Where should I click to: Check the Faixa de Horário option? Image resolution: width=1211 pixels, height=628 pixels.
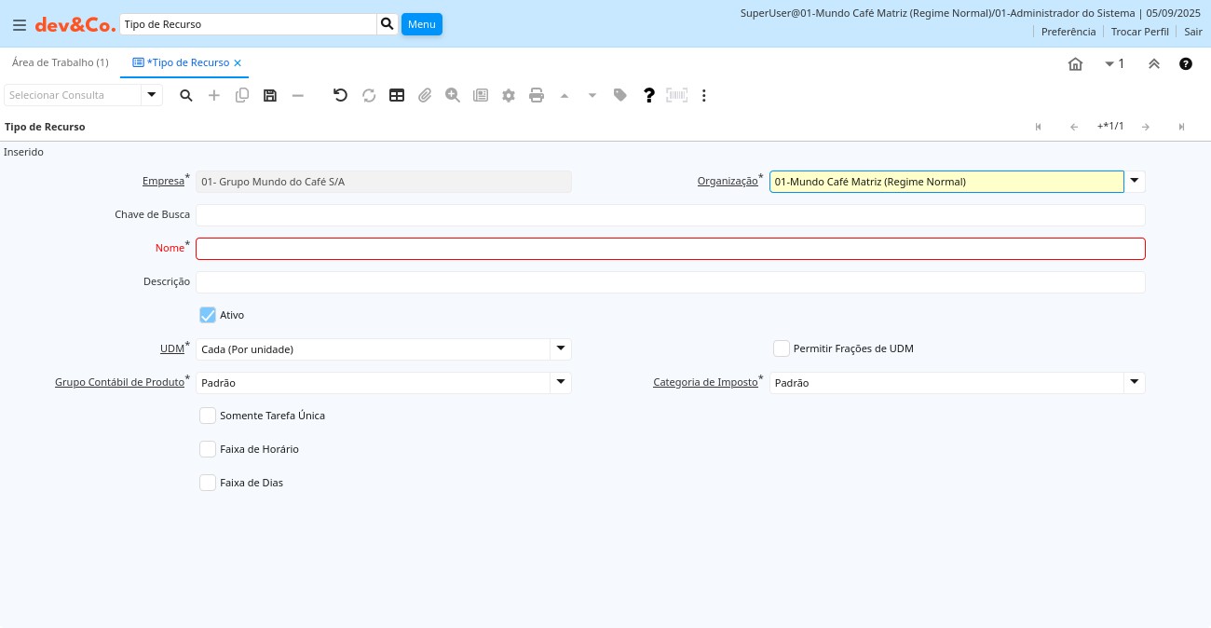(208, 449)
